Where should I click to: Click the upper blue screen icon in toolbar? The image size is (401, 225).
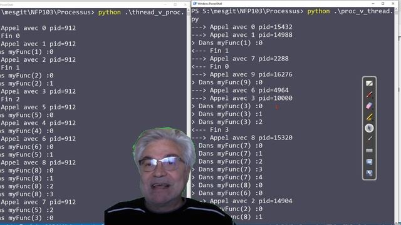pos(369,162)
